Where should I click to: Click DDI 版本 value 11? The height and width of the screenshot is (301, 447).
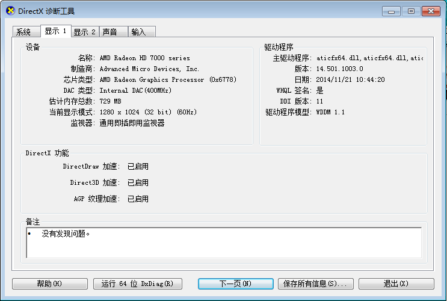[319, 101]
